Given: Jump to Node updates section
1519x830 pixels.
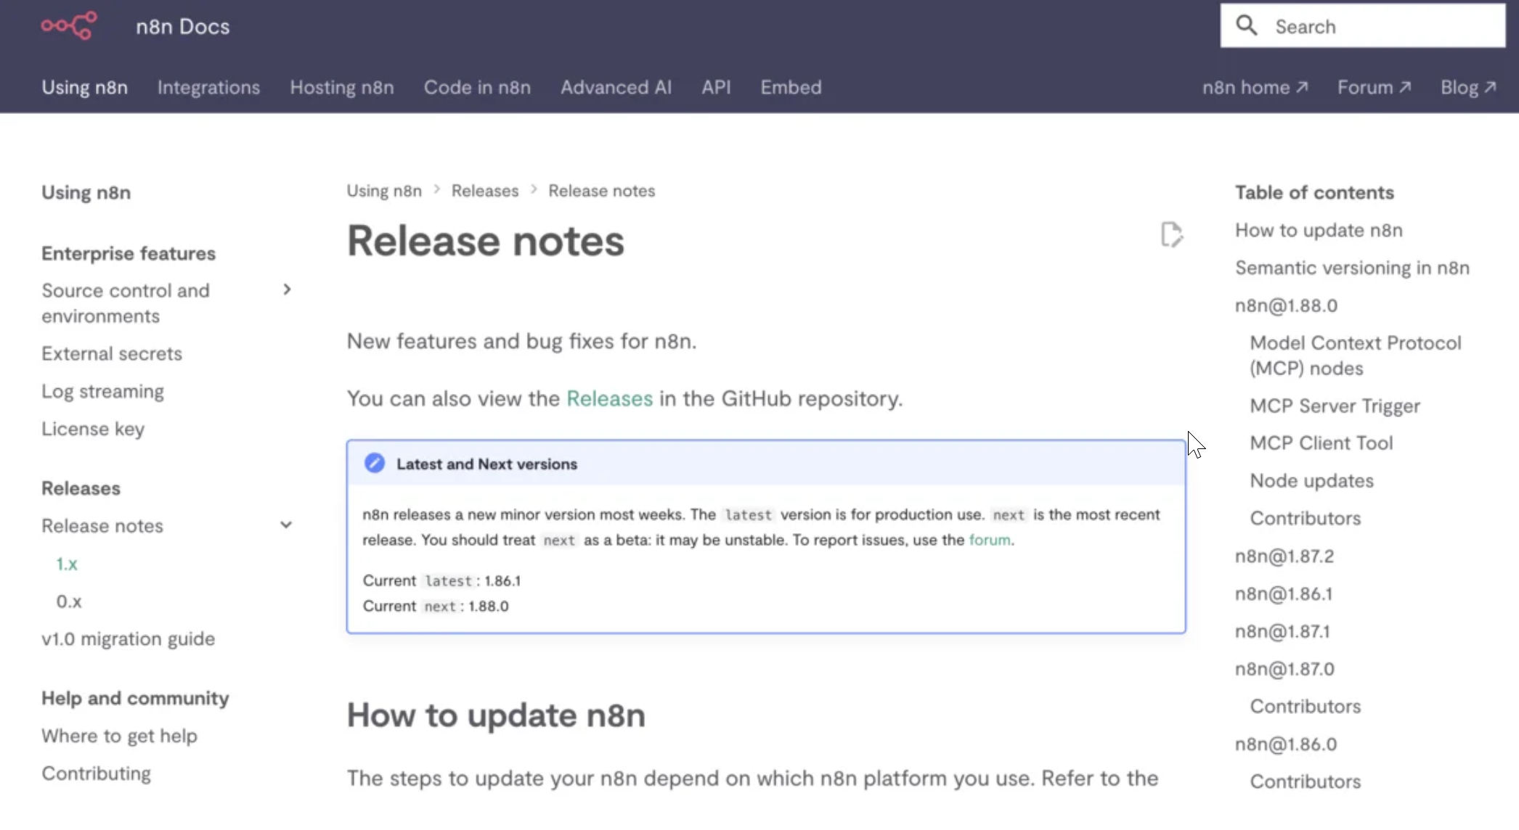Looking at the screenshot, I should 1311,480.
